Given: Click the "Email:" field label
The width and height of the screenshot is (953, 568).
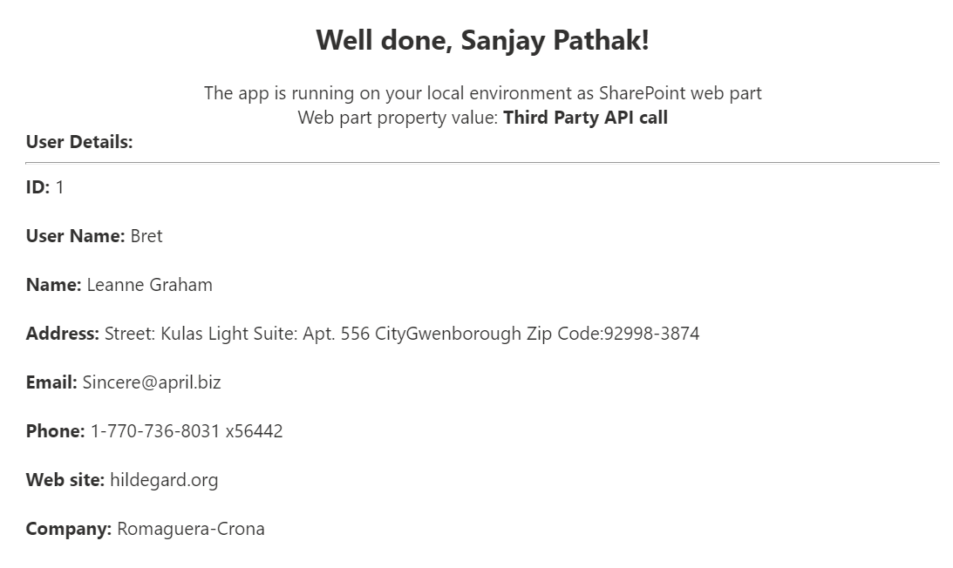Looking at the screenshot, I should pos(51,382).
